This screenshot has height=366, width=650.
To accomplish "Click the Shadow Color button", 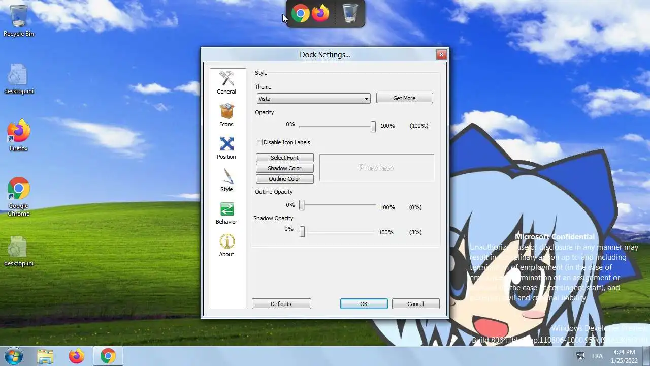I will click(284, 168).
